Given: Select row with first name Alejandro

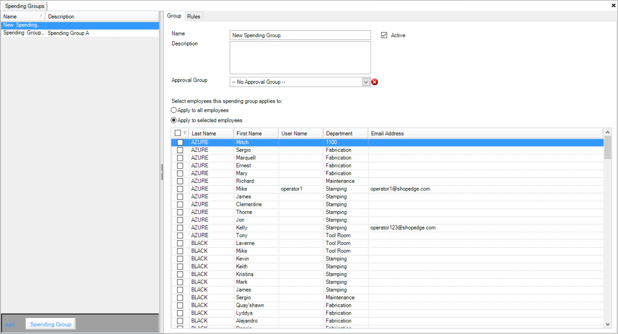Looking at the screenshot, I should pos(387,321).
